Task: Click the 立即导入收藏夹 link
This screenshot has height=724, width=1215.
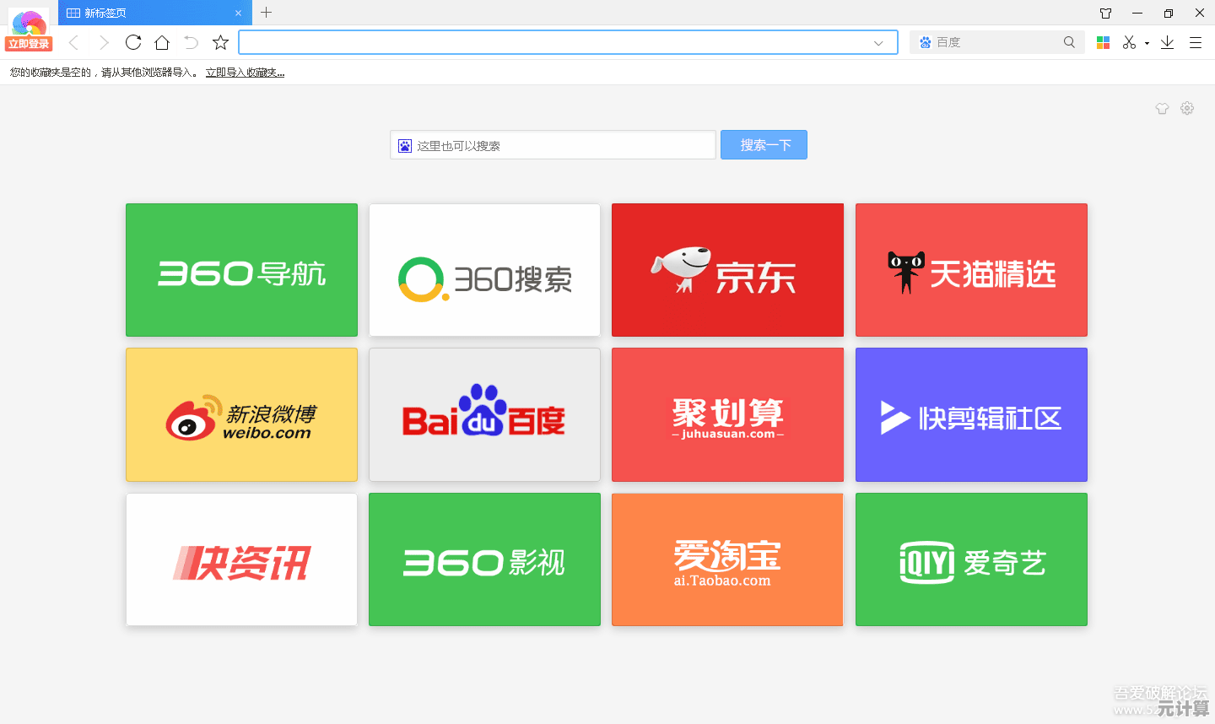Action: click(x=245, y=73)
